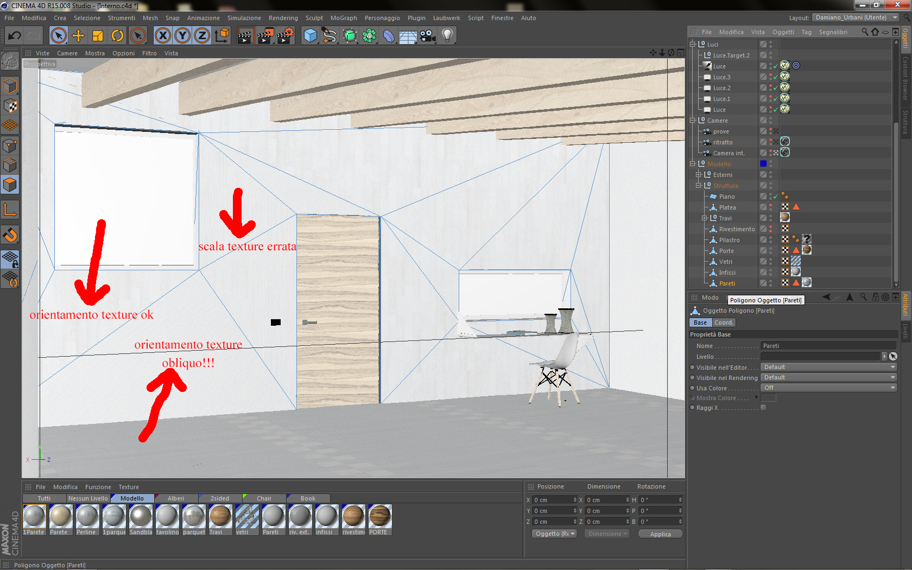912x570 pixels.
Task: Expand the Esterni group
Action: (x=699, y=175)
